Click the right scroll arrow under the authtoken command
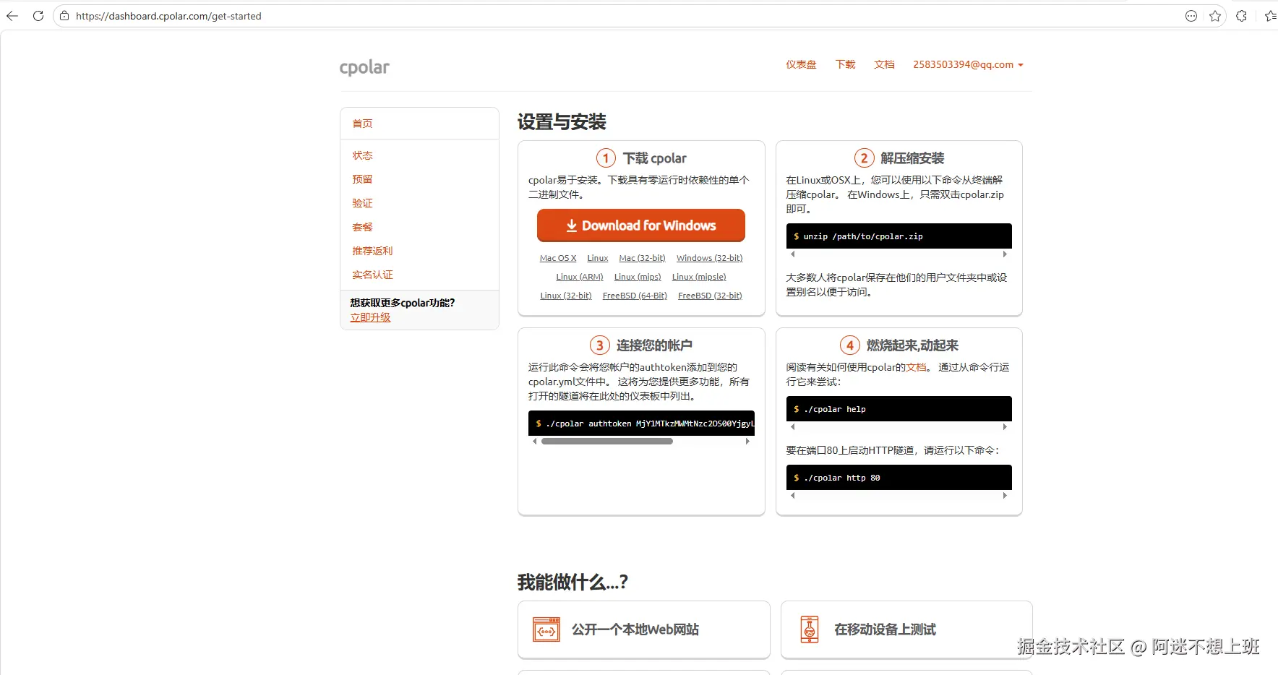1278x675 pixels. (747, 442)
